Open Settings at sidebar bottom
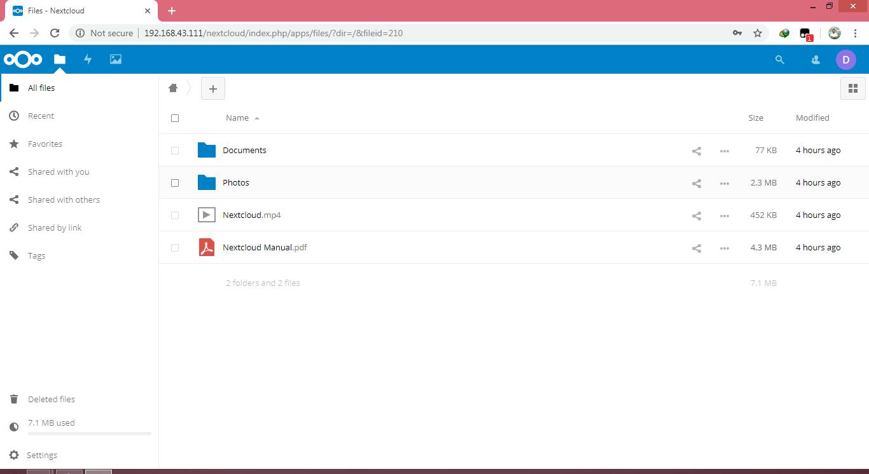 coord(41,455)
